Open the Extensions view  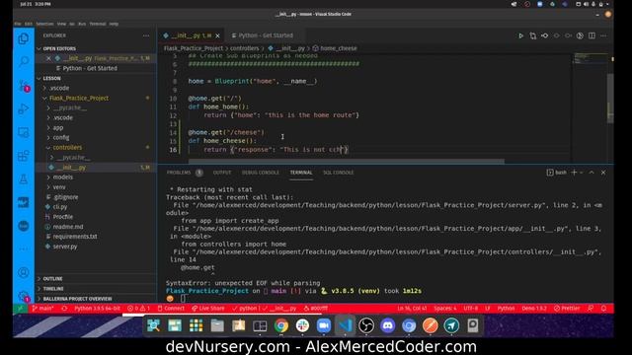(x=24, y=156)
